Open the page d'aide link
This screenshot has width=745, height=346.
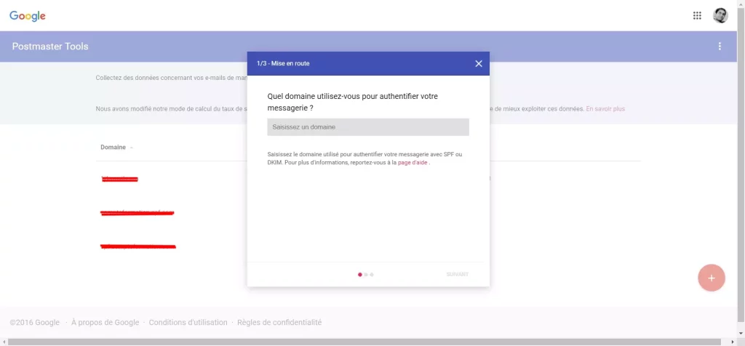(x=413, y=162)
